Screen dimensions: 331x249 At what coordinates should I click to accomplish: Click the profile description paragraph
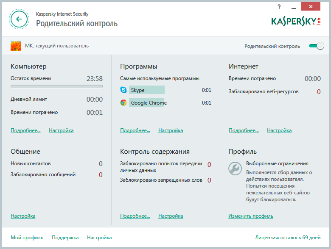point(279,186)
